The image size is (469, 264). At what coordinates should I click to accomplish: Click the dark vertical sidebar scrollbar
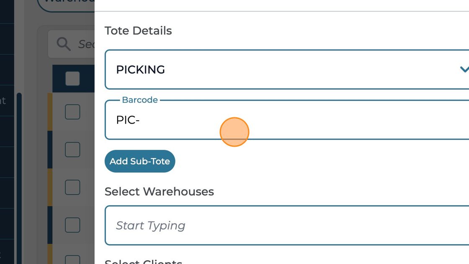(19, 176)
